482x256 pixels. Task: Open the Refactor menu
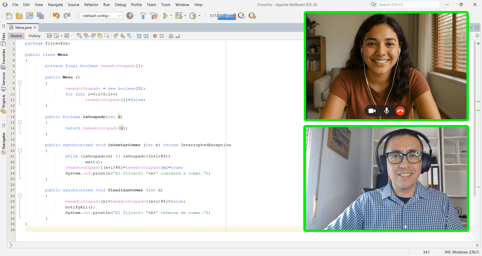point(91,5)
